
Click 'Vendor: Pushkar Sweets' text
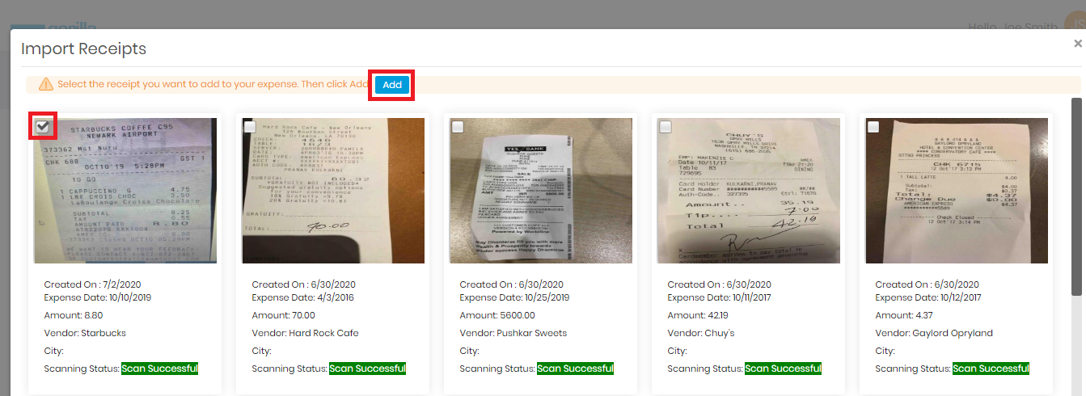coord(513,333)
